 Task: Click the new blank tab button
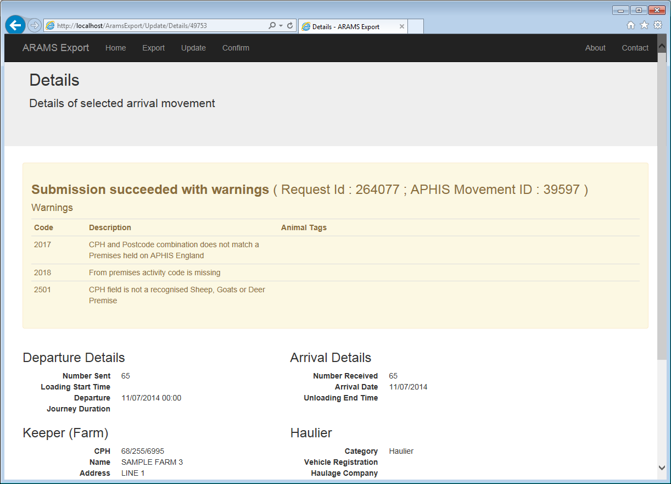(x=416, y=26)
